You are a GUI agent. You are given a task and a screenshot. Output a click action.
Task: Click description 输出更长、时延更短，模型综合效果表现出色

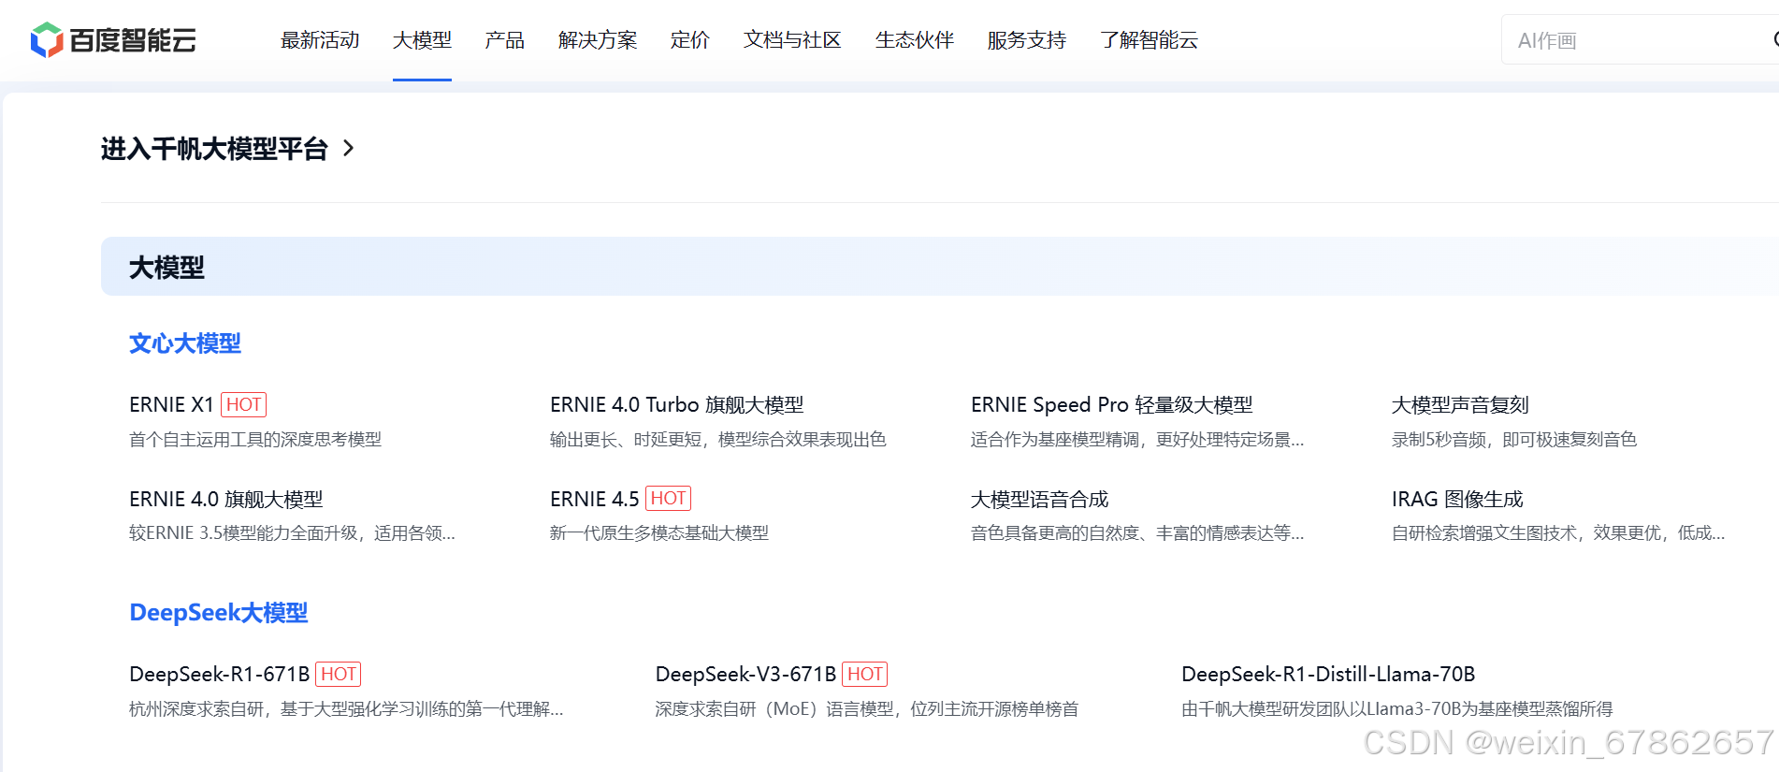pyautogui.click(x=718, y=440)
